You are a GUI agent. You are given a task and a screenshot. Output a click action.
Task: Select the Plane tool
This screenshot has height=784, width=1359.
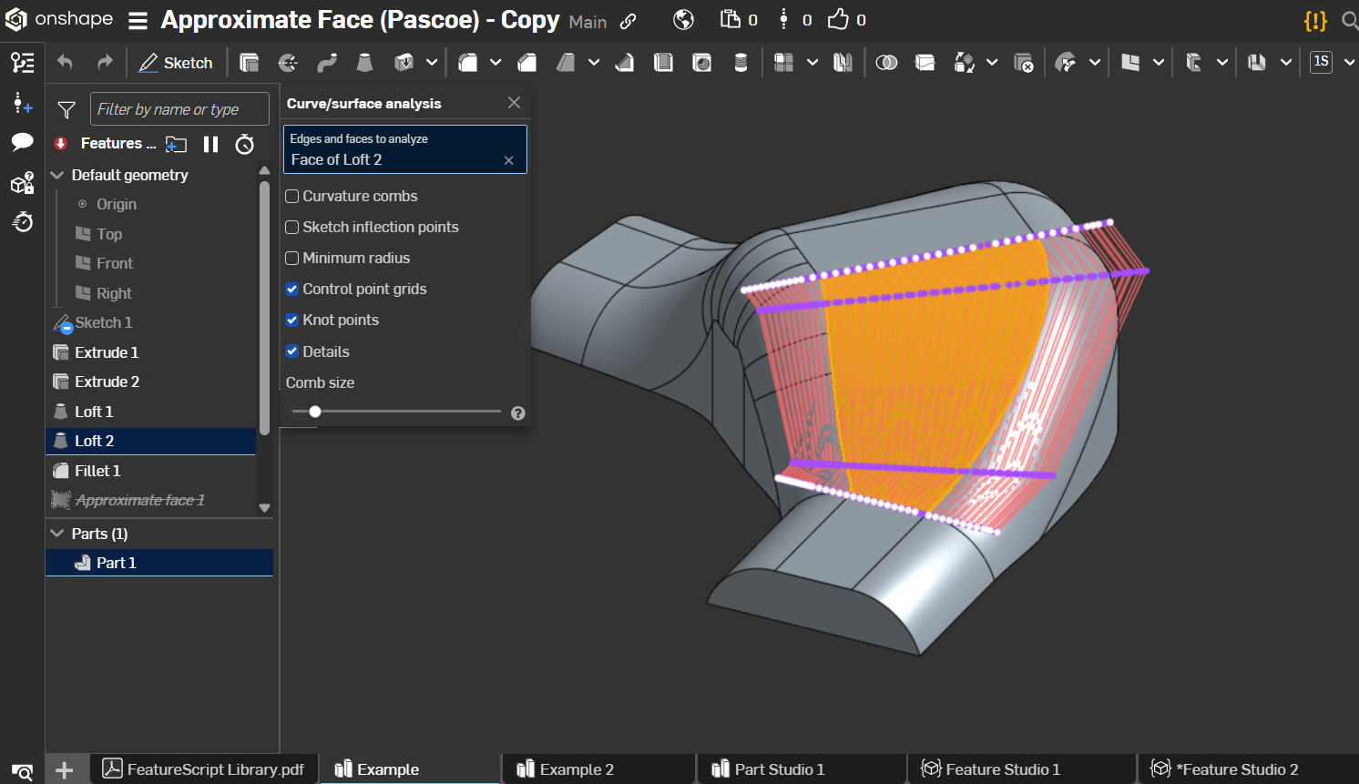coord(1129,62)
